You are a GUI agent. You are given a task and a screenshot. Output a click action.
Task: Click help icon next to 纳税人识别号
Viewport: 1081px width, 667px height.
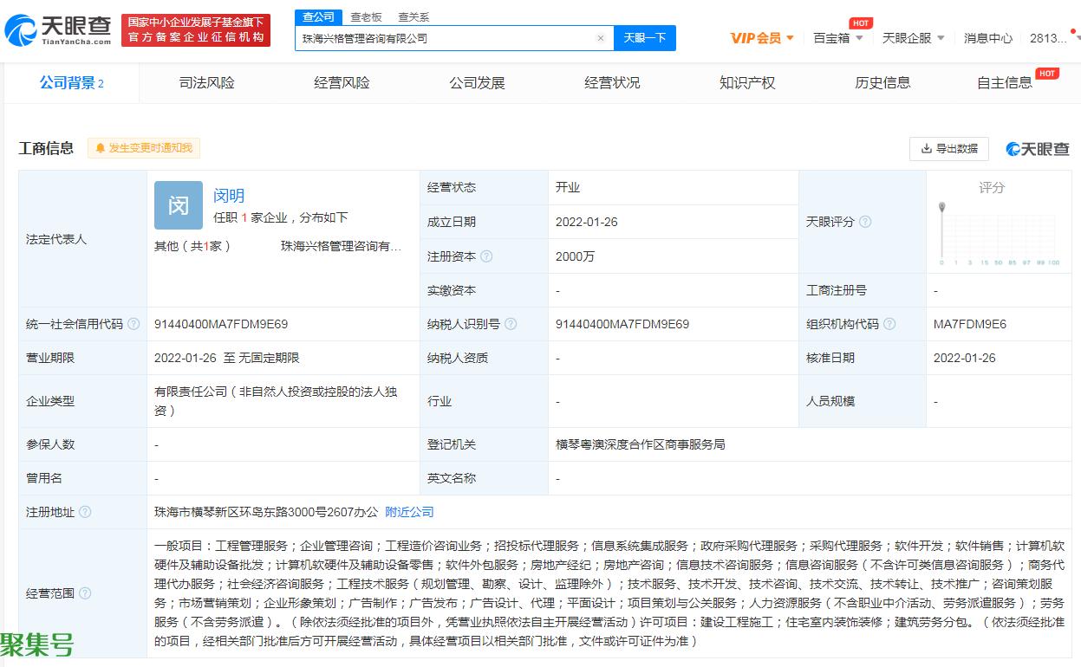pos(511,324)
